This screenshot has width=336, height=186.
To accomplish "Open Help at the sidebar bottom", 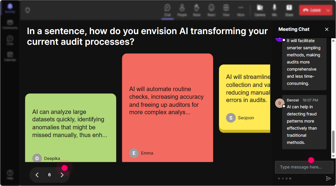I will (10, 174).
